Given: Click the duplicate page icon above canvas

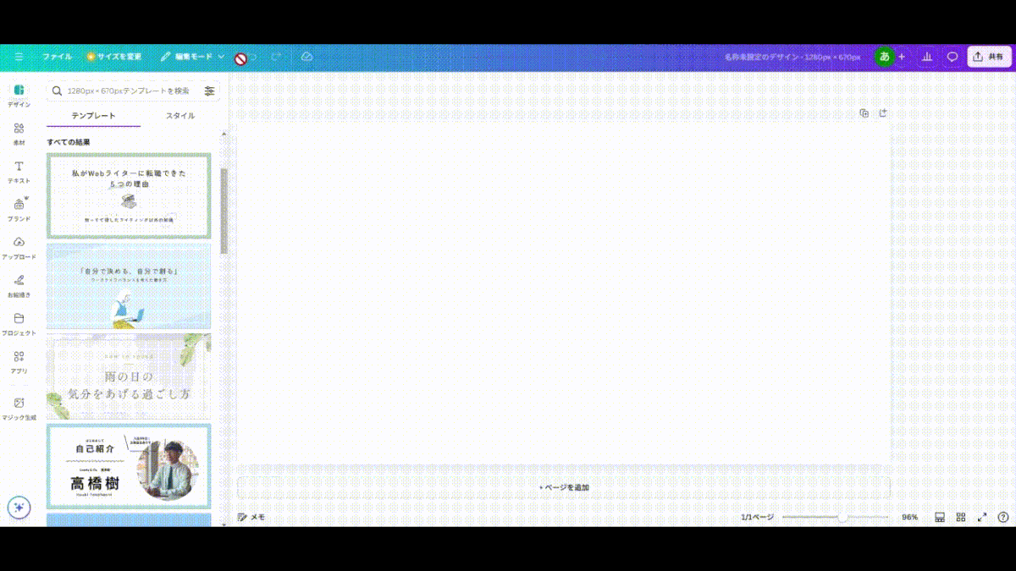Looking at the screenshot, I should coord(864,113).
